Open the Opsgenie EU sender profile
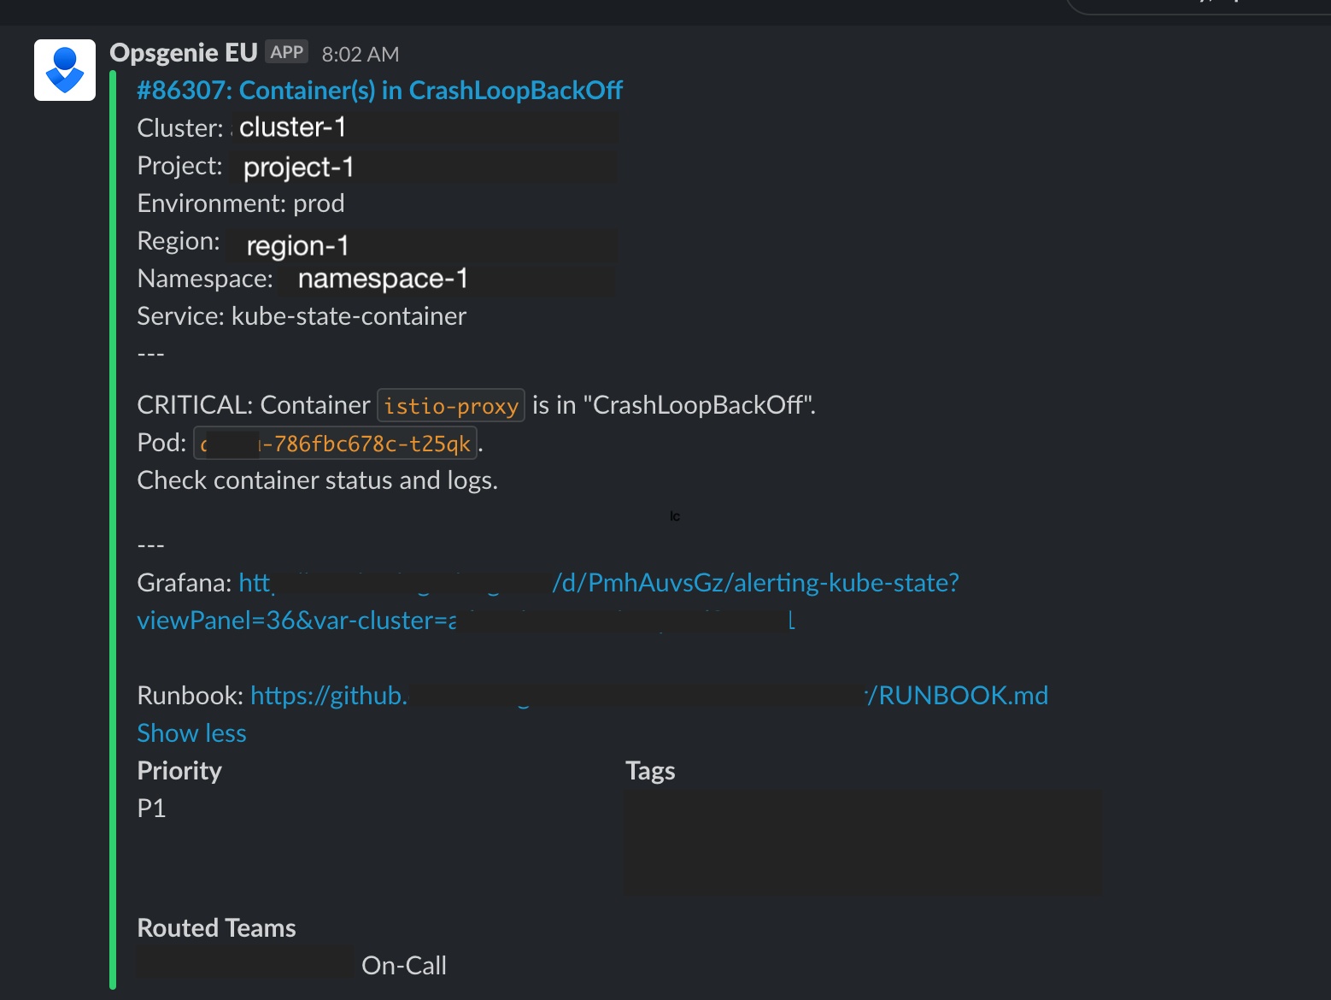 [x=184, y=53]
